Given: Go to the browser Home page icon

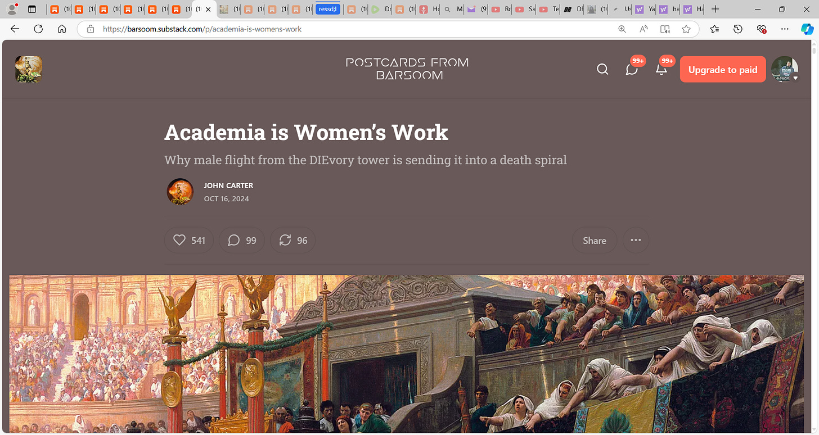Looking at the screenshot, I should click(x=62, y=29).
